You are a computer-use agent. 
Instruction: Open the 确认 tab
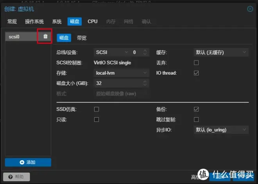(146, 21)
